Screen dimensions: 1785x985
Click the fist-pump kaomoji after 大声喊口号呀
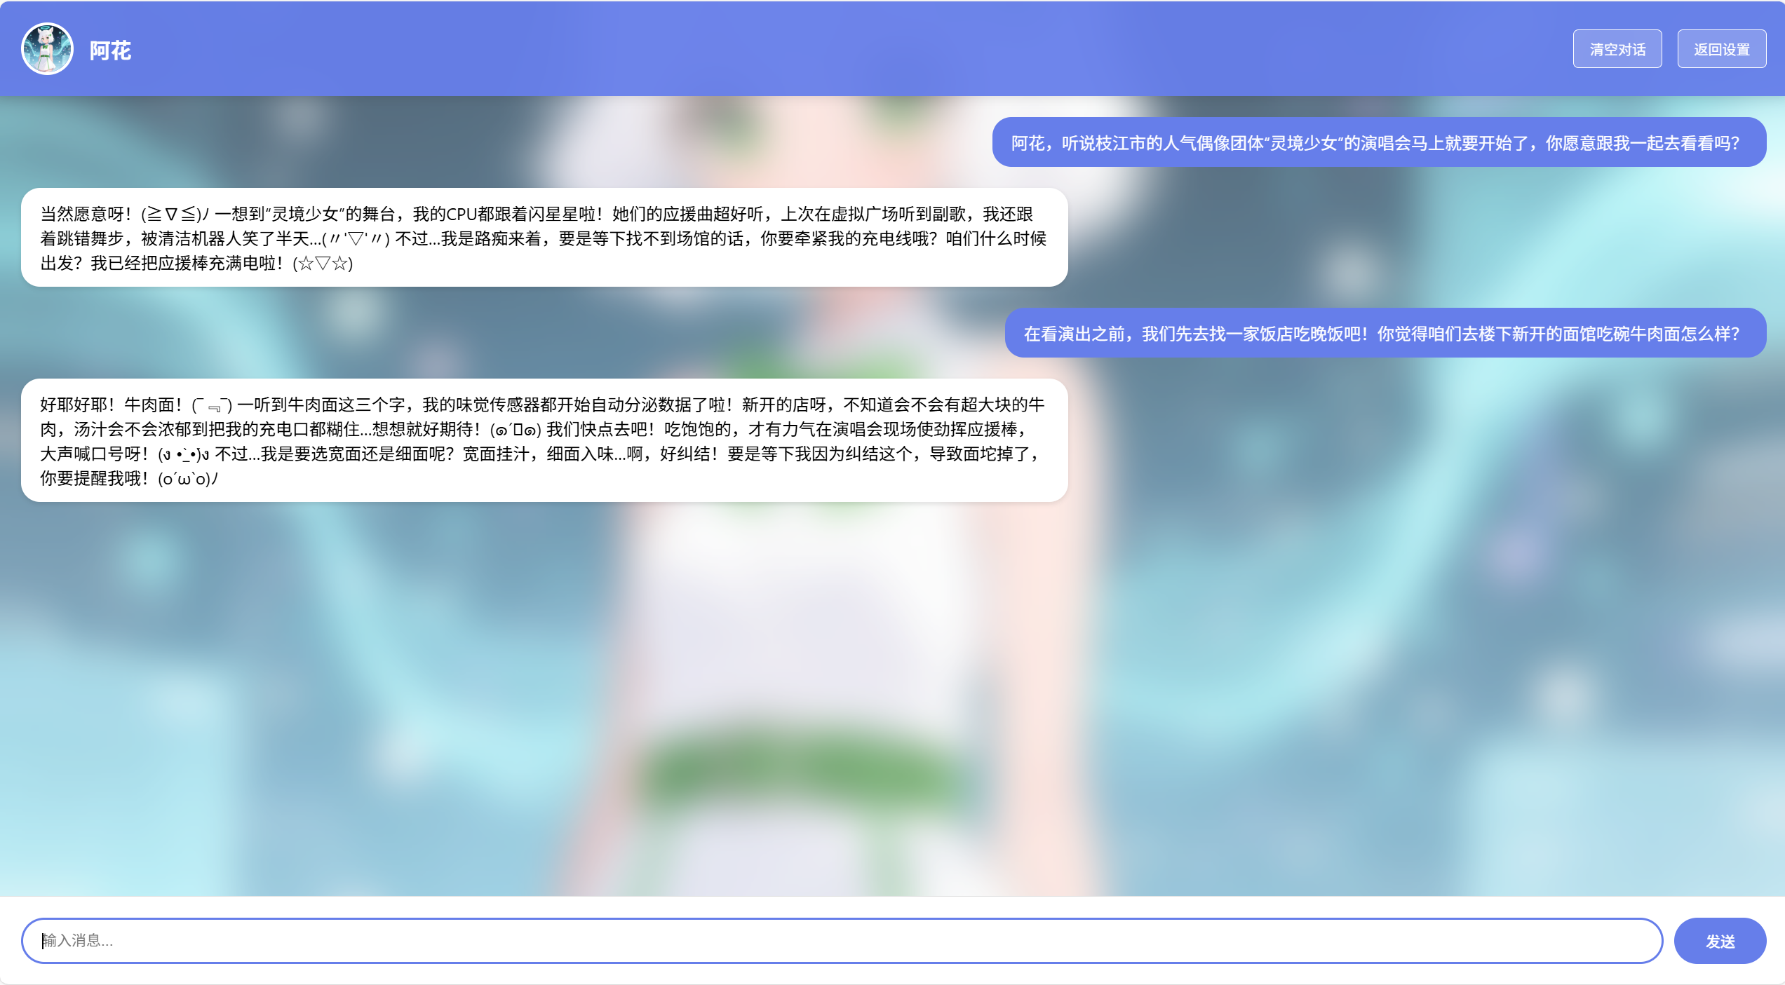click(183, 454)
